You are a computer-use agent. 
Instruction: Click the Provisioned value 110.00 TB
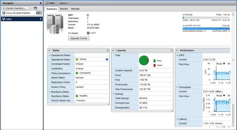pos(145,85)
